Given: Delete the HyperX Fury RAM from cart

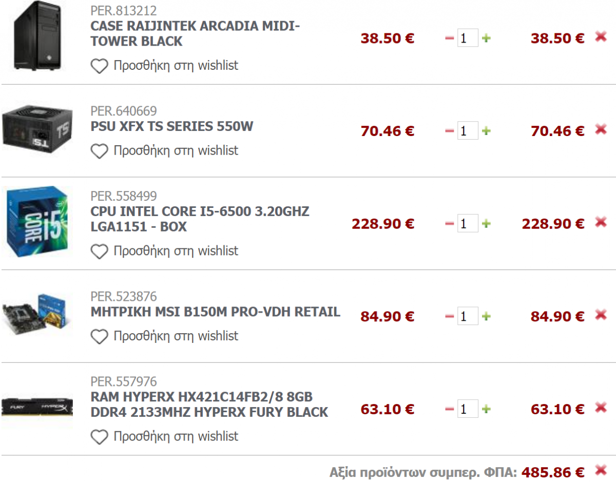Looking at the screenshot, I should (x=601, y=408).
